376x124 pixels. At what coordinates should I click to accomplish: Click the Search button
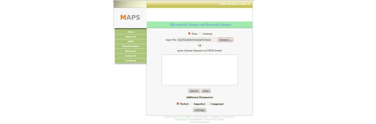(194, 91)
